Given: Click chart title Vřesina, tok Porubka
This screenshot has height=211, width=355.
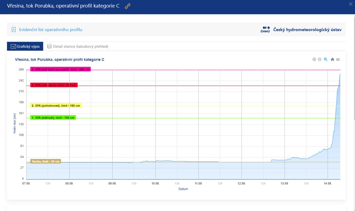Looking at the screenshot, I should click(60, 60).
